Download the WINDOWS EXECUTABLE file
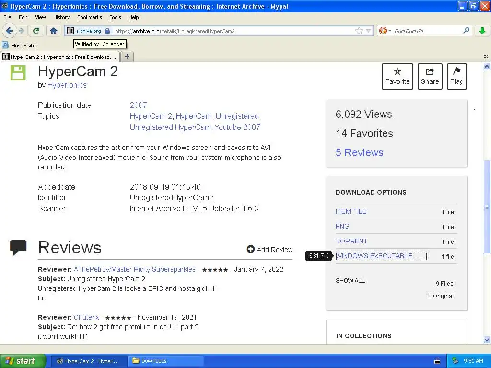Viewport: 491px width, 368px height. (374, 256)
